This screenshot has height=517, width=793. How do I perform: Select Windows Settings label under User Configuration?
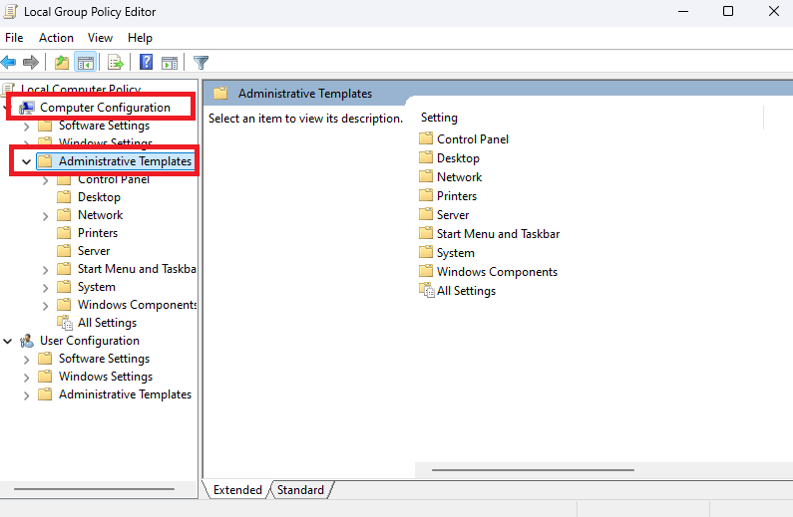coord(105,377)
